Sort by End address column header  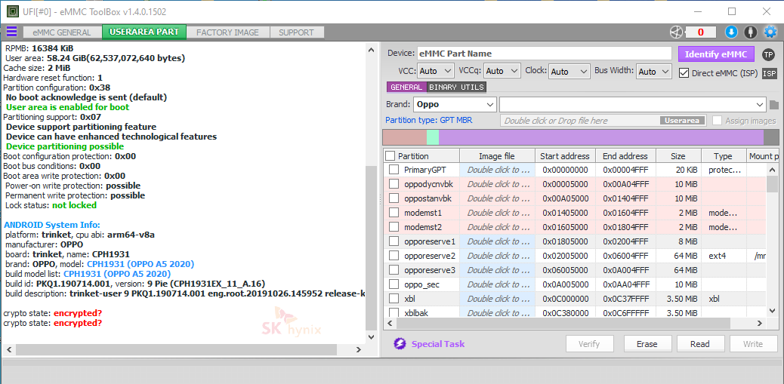point(625,156)
